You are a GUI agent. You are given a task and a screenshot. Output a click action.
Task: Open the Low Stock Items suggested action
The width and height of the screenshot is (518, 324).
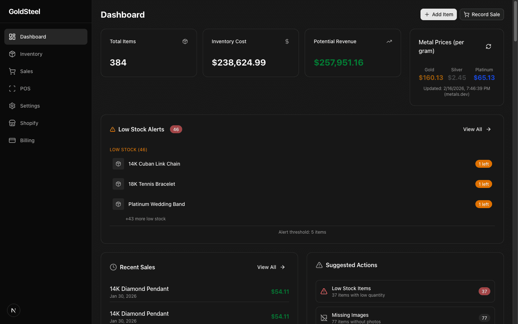[x=405, y=291]
